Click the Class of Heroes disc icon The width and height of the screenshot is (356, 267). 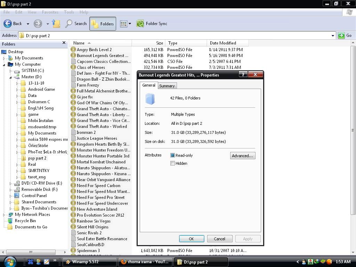click(x=73, y=67)
